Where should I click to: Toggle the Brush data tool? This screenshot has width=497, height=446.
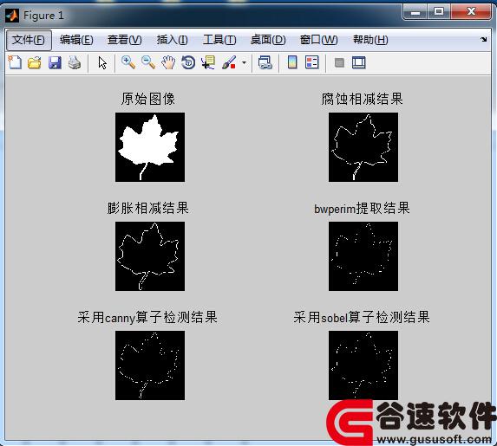229,62
